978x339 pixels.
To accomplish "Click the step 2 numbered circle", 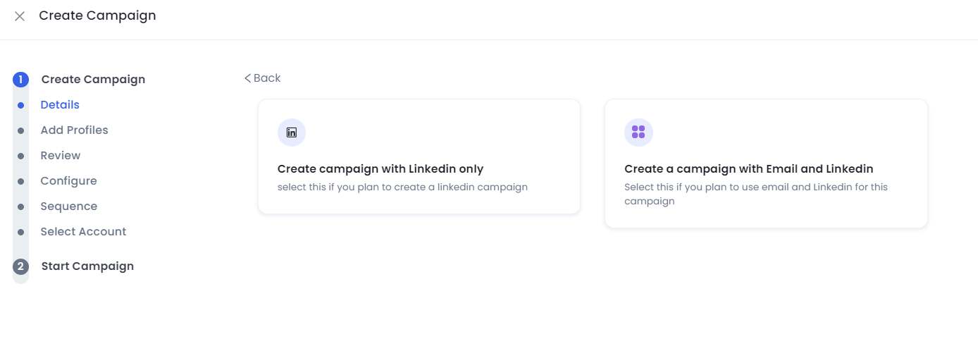I will coord(20,266).
